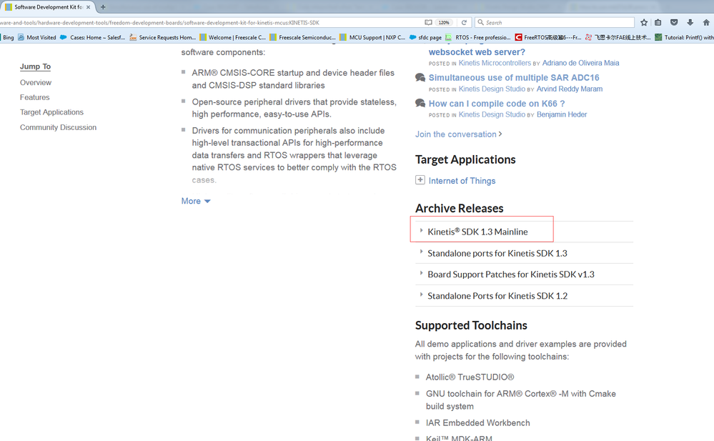Jump to Features section
Viewport: 714px width, 441px height.
point(34,97)
